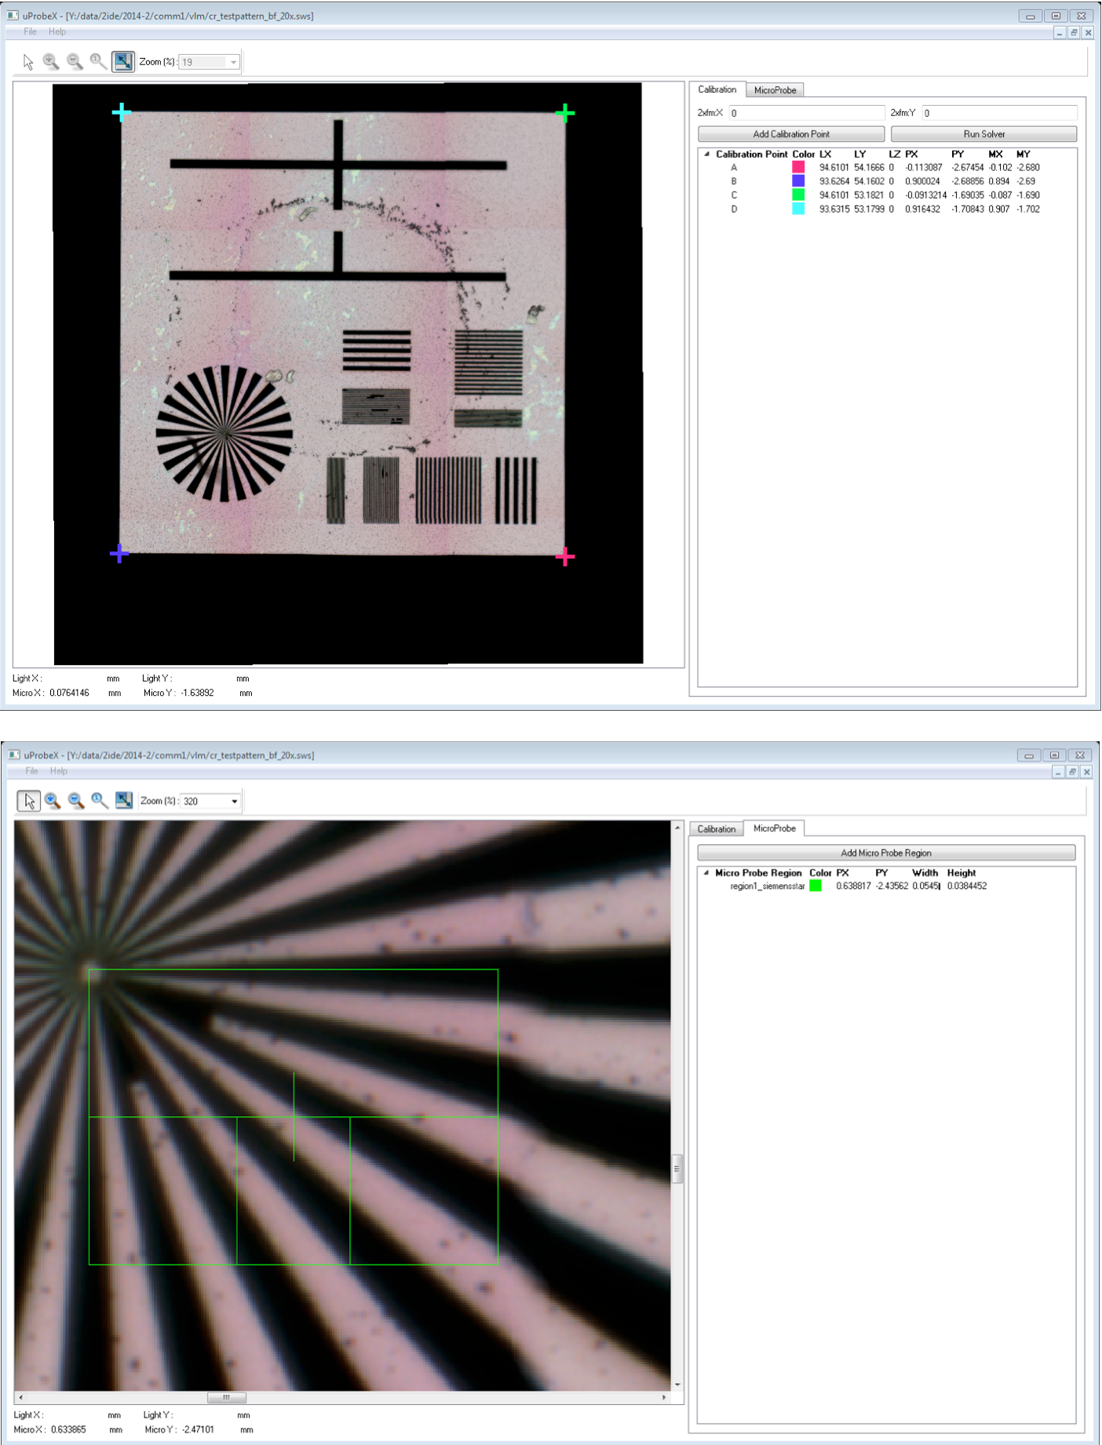This screenshot has height=1445, width=1102.
Task: Click the 2xfm:Y input field
Action: 999,113
